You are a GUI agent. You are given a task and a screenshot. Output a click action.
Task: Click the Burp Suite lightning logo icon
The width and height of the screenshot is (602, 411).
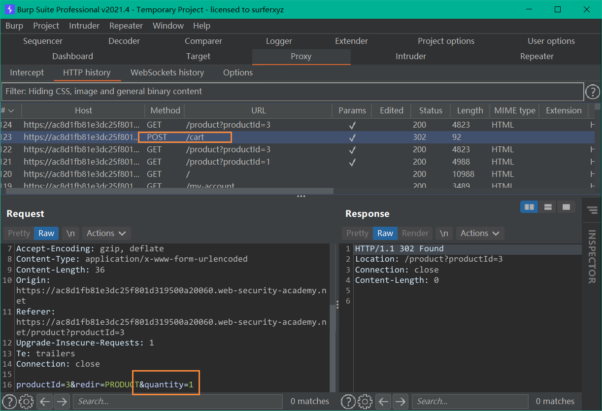coord(8,9)
